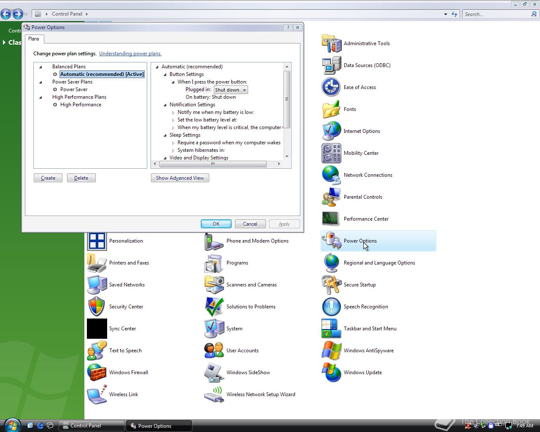Collapse the Notification Settings node
The width and height of the screenshot is (540, 432).
coord(165,105)
